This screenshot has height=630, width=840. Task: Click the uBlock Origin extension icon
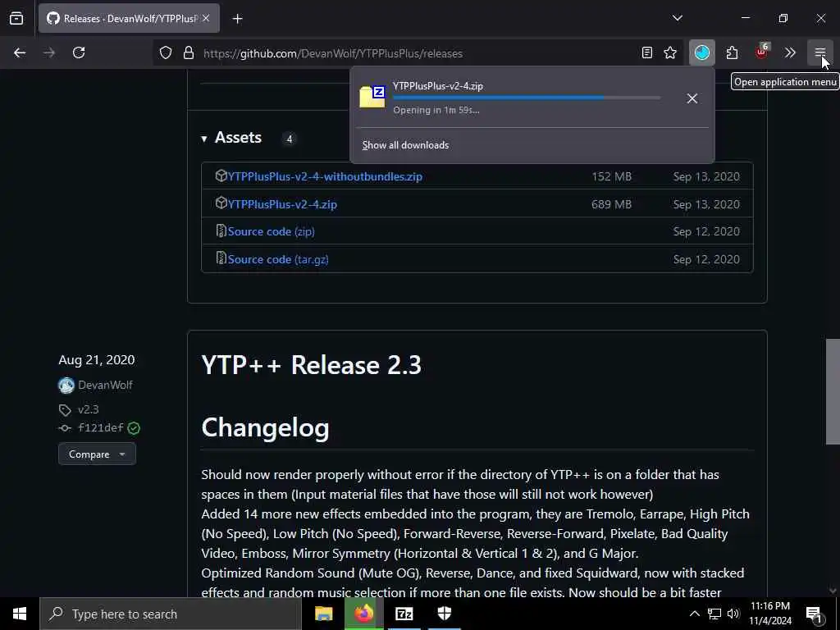(761, 52)
